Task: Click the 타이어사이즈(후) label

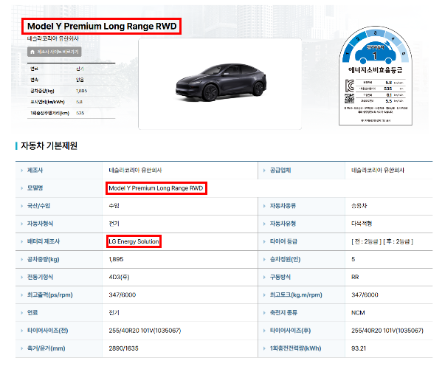Action: click(x=290, y=331)
